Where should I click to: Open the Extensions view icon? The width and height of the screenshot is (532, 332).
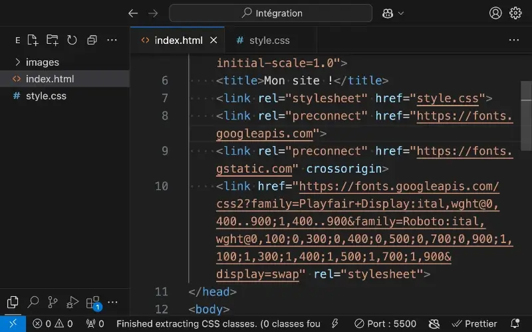pyautogui.click(x=93, y=303)
